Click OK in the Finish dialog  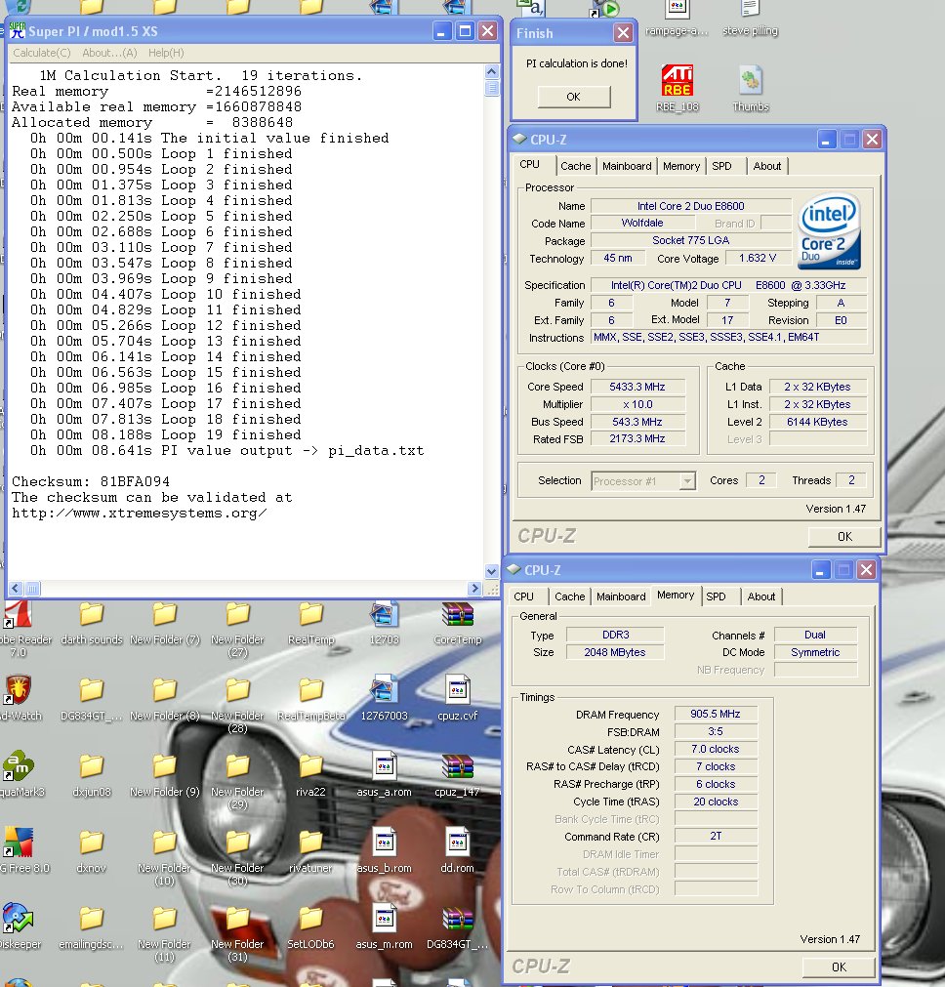pos(573,97)
